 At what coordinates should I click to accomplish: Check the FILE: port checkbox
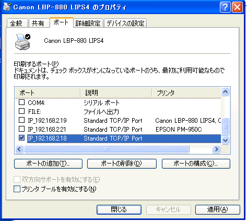21,111
